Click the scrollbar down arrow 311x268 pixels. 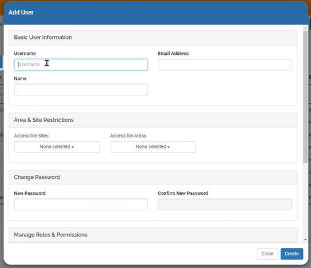coord(305,239)
